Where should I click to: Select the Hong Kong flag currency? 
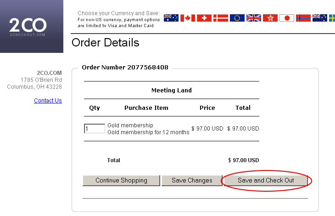[x=270, y=18]
